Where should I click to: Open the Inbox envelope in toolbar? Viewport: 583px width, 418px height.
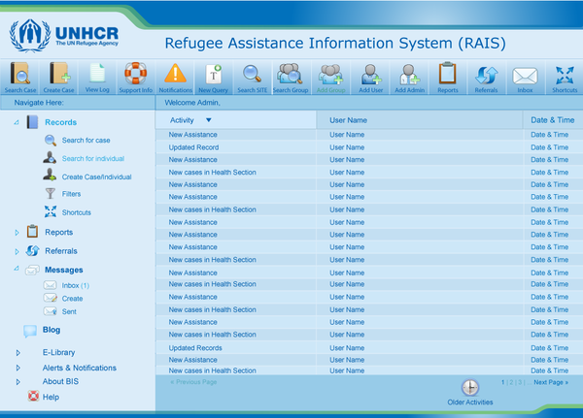(525, 75)
